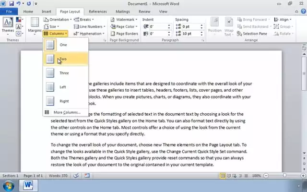This screenshot has height=192, width=307.
Task: Switch to the View tab
Action: (x=163, y=12)
